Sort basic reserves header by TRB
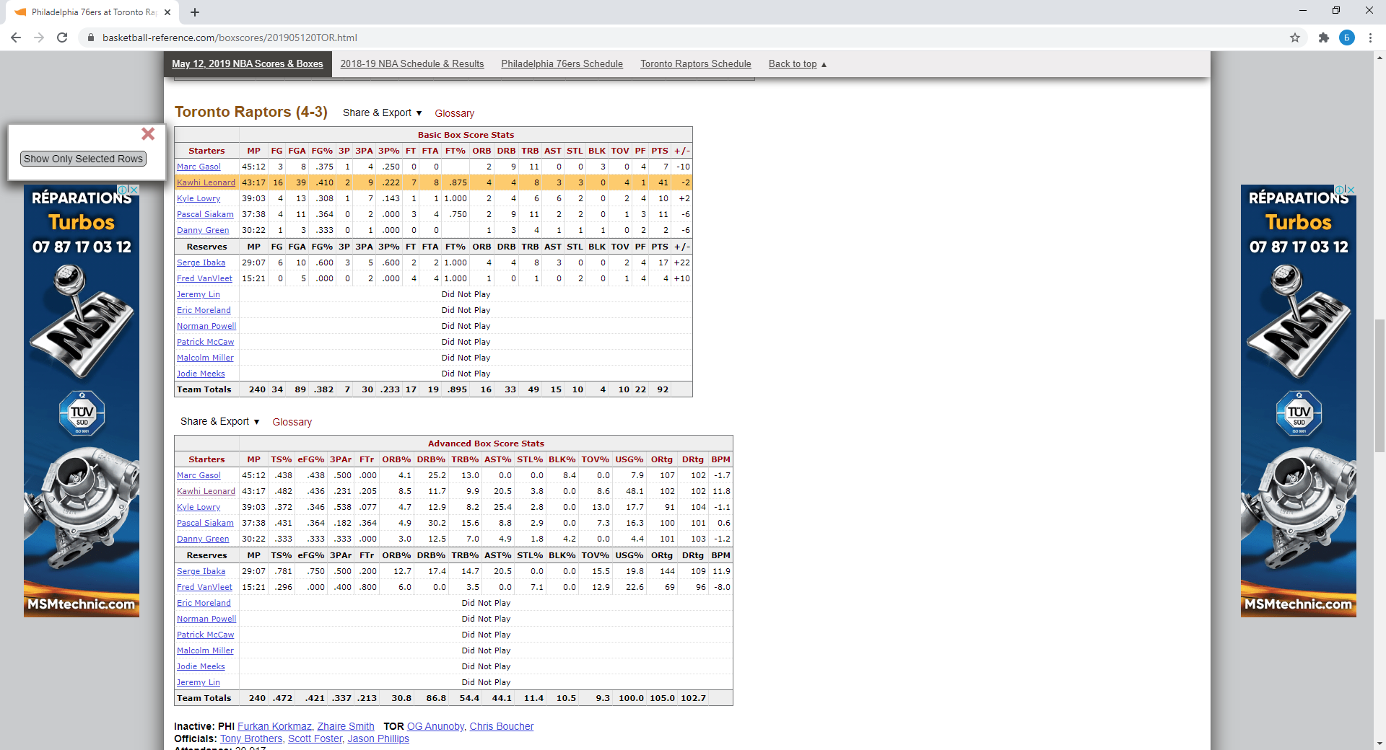 (530, 247)
